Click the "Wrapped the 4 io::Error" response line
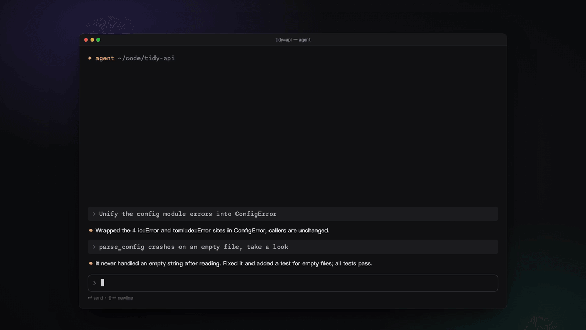This screenshot has width=586, height=330. tap(212, 230)
